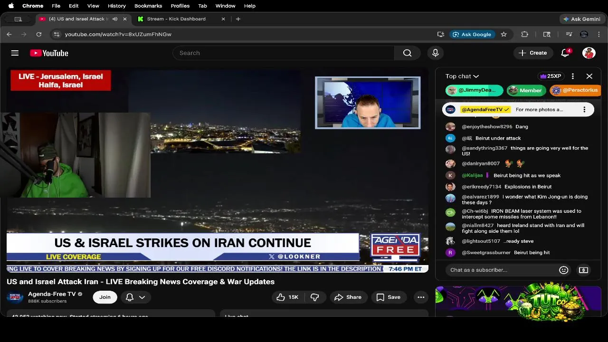Reload the current page

tap(39, 34)
